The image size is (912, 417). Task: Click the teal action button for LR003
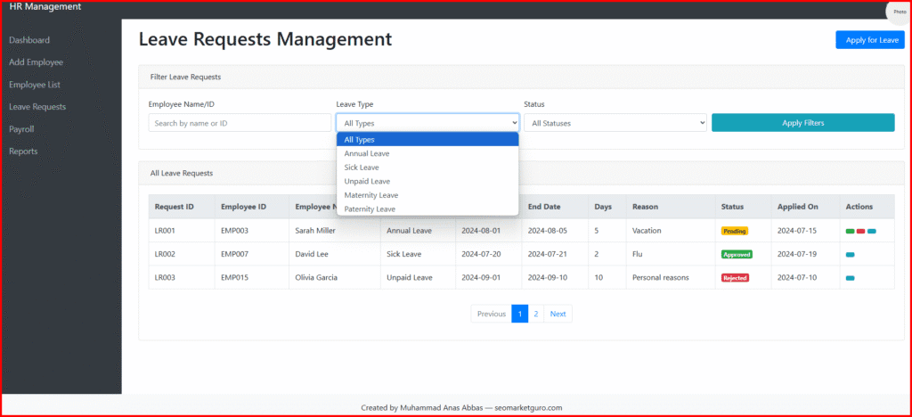pyautogui.click(x=851, y=278)
